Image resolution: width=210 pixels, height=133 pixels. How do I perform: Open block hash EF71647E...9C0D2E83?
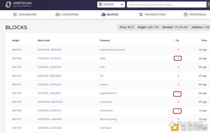[49, 93]
